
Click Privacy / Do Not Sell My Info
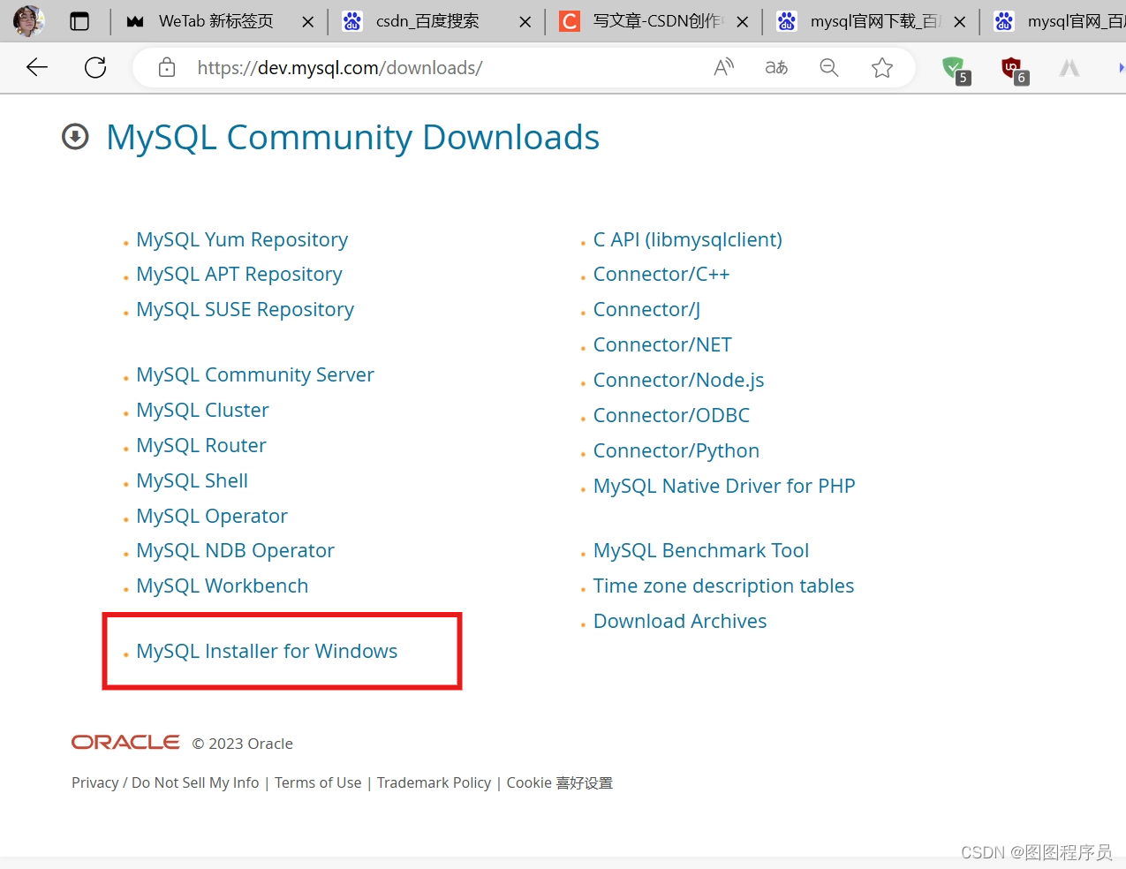165,783
